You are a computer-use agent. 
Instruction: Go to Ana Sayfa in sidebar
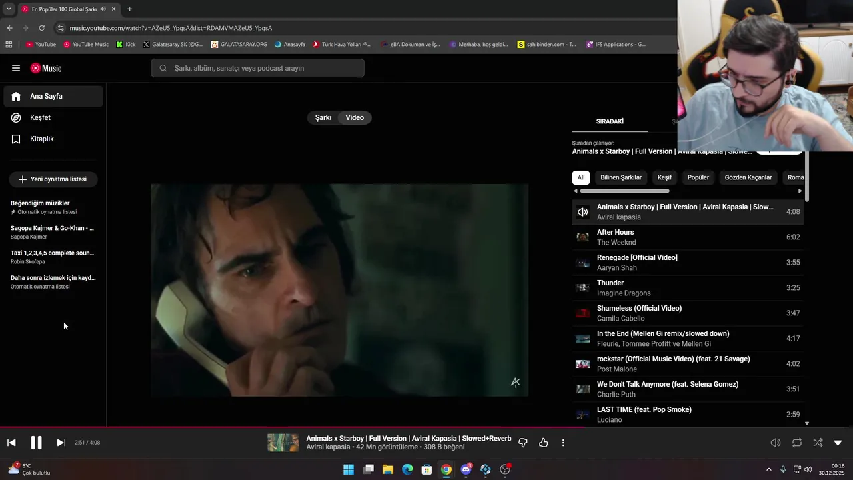(53, 96)
